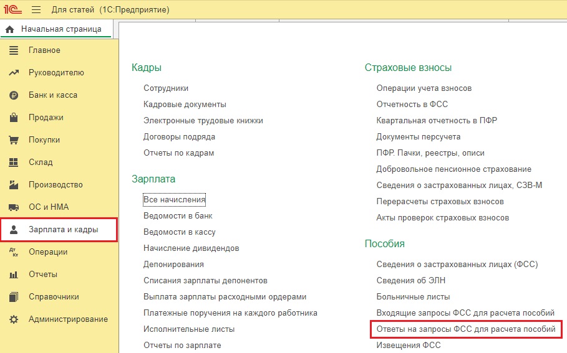Open Выплата зарплаты расходными ордерами

[x=225, y=297]
